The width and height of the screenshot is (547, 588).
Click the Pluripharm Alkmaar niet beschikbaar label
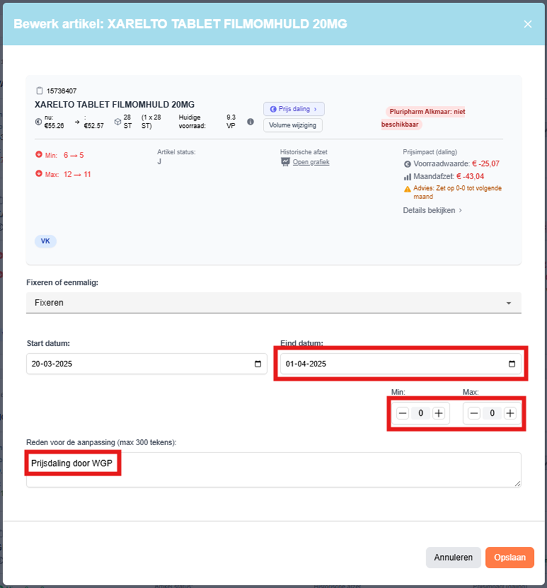coord(423,118)
